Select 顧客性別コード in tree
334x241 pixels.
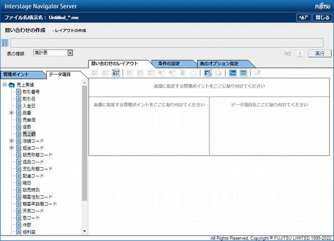pyautogui.click(x=37, y=197)
